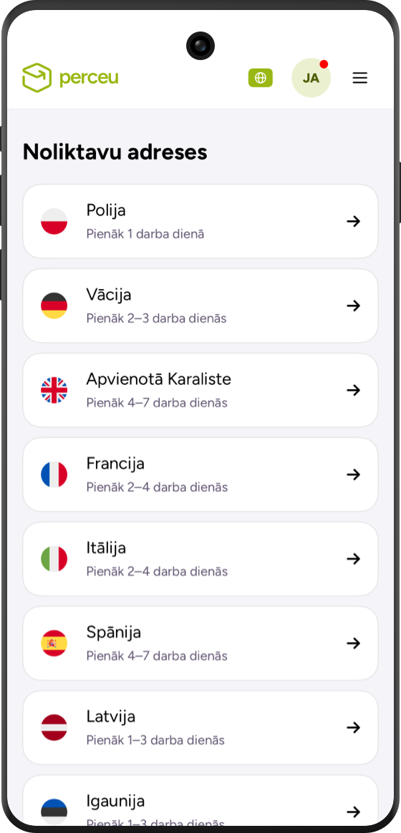Tap the green globe language icon
Image resolution: width=401 pixels, height=833 pixels.
(261, 78)
